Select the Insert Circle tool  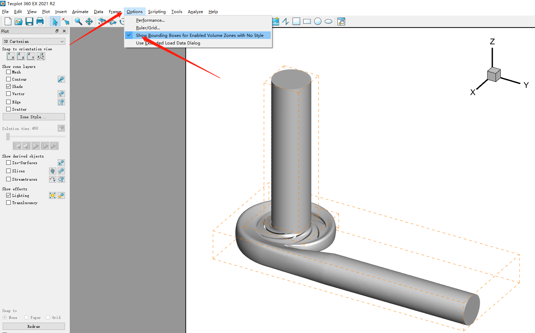[x=318, y=22]
